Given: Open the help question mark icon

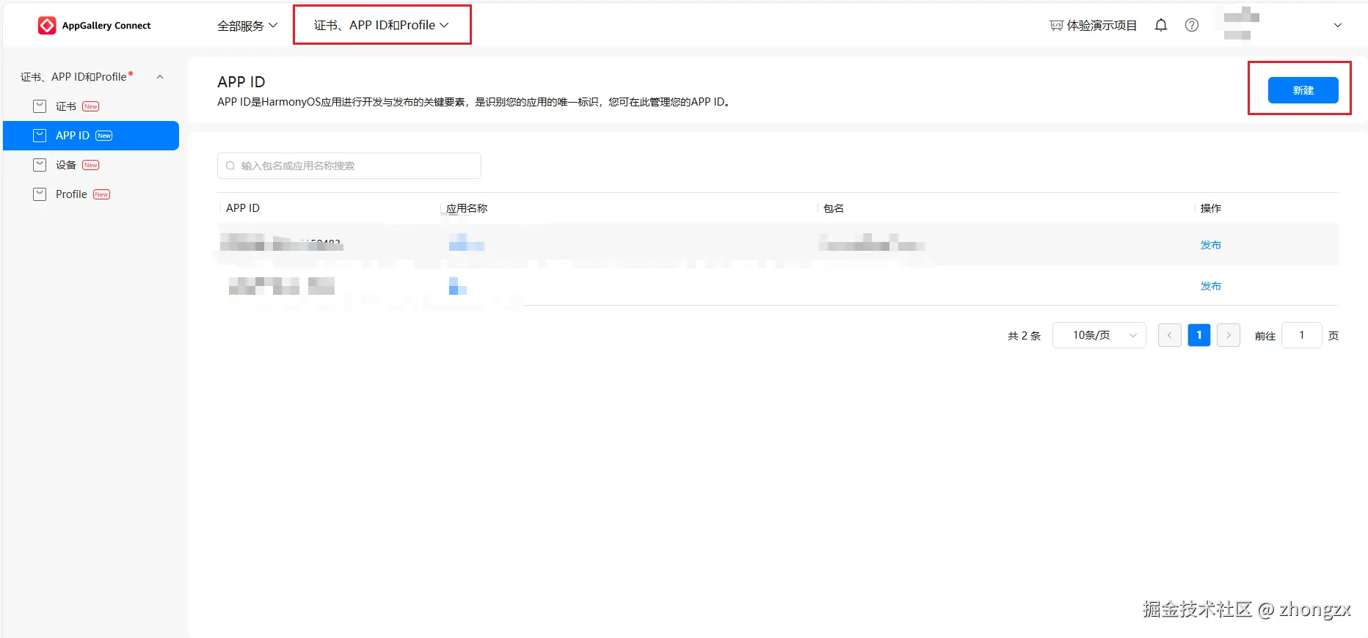Looking at the screenshot, I should click(x=1192, y=26).
